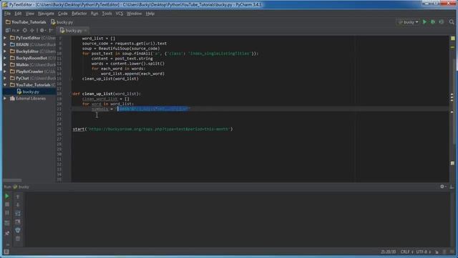Image resolution: width=458 pixels, height=258 pixels.
Task: Open the Navigate menu
Action: click(46, 14)
